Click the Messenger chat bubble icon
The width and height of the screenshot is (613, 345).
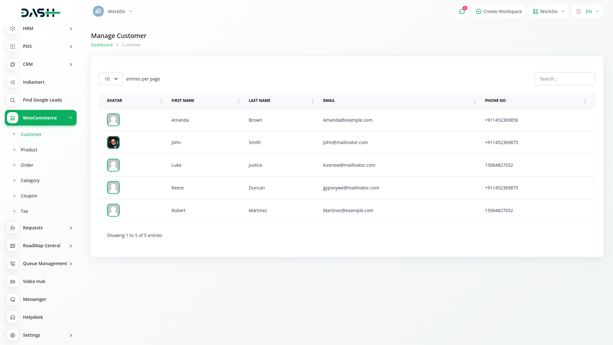pyautogui.click(x=12, y=299)
